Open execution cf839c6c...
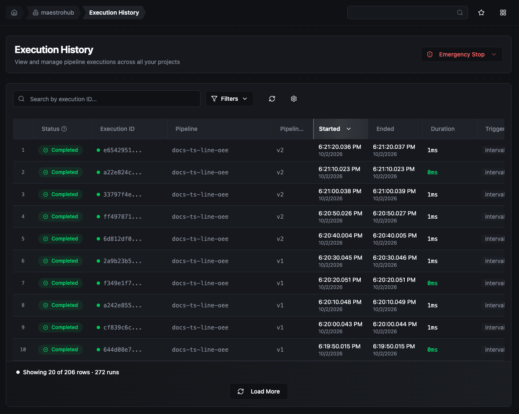 tap(122, 327)
